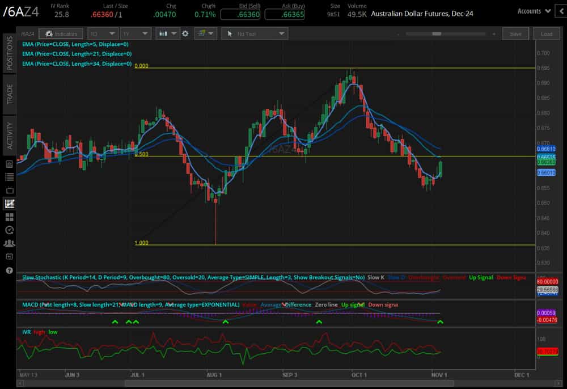
Task: Open the grid layout icon in sidebar
Action: pos(9,217)
